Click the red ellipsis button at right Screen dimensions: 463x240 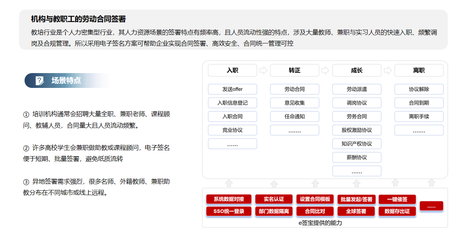[431, 206]
